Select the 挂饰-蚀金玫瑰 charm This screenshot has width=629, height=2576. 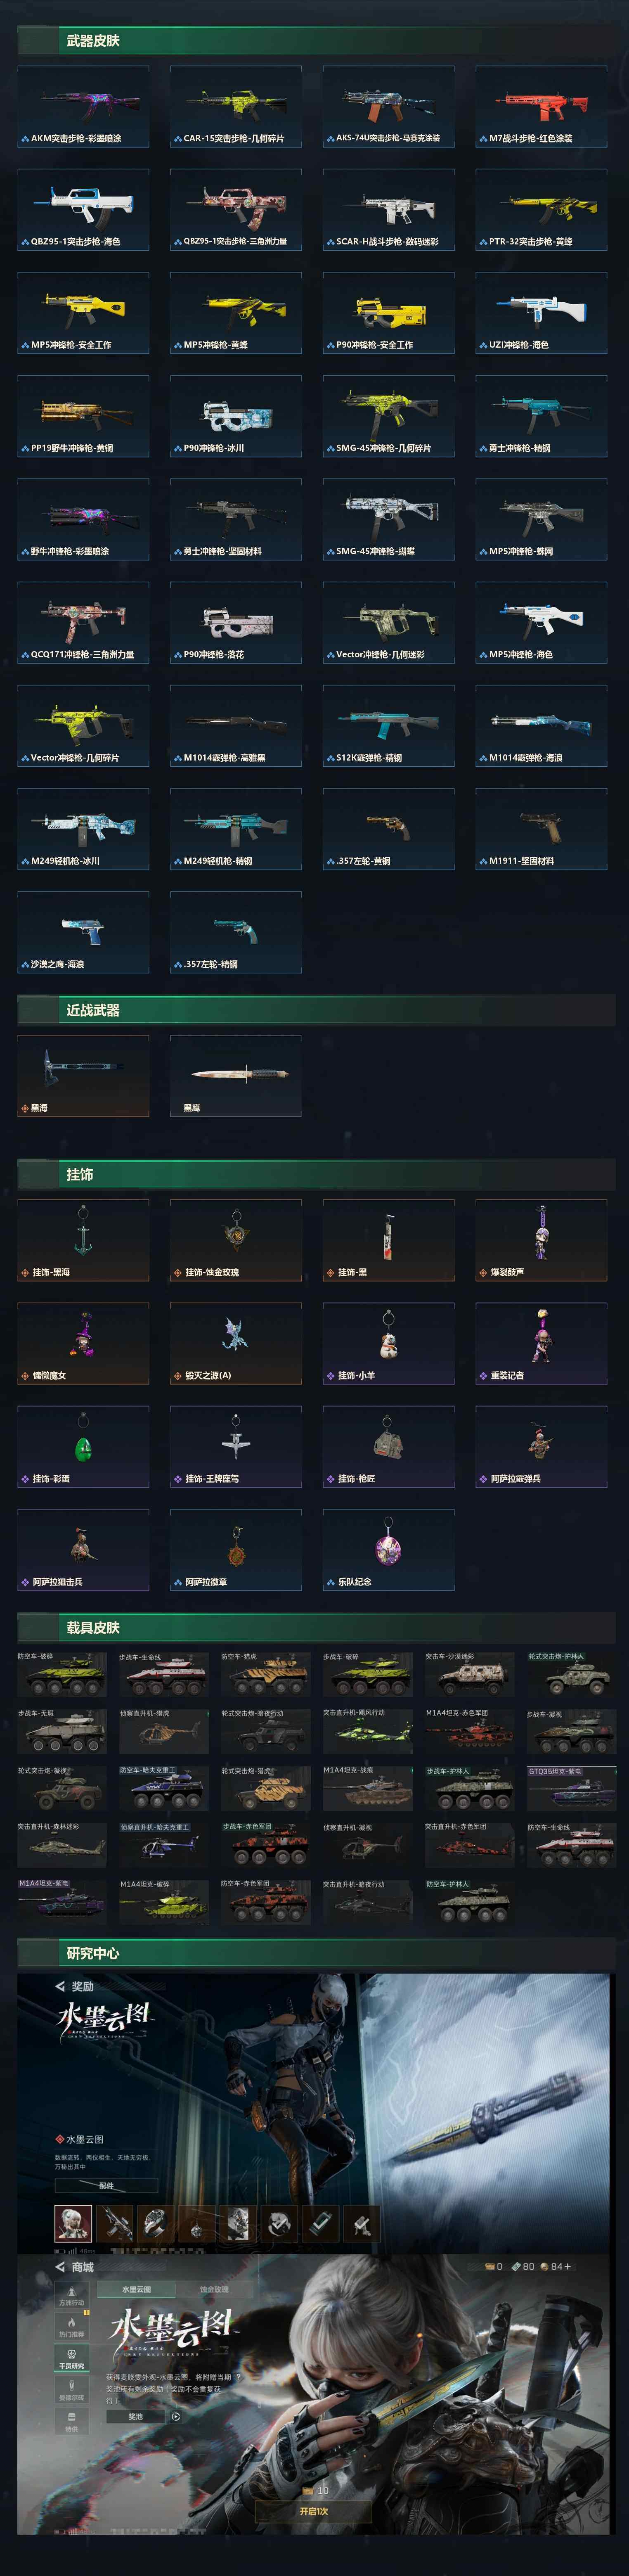click(236, 1240)
